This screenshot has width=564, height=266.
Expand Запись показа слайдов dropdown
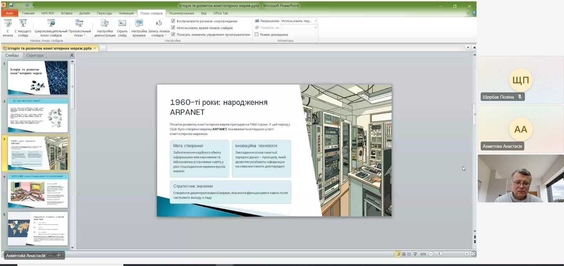pos(159,33)
